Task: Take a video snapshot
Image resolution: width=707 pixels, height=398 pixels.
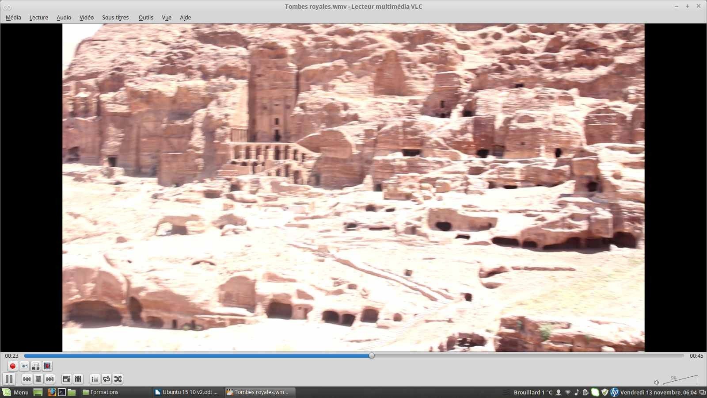Action: click(24, 366)
